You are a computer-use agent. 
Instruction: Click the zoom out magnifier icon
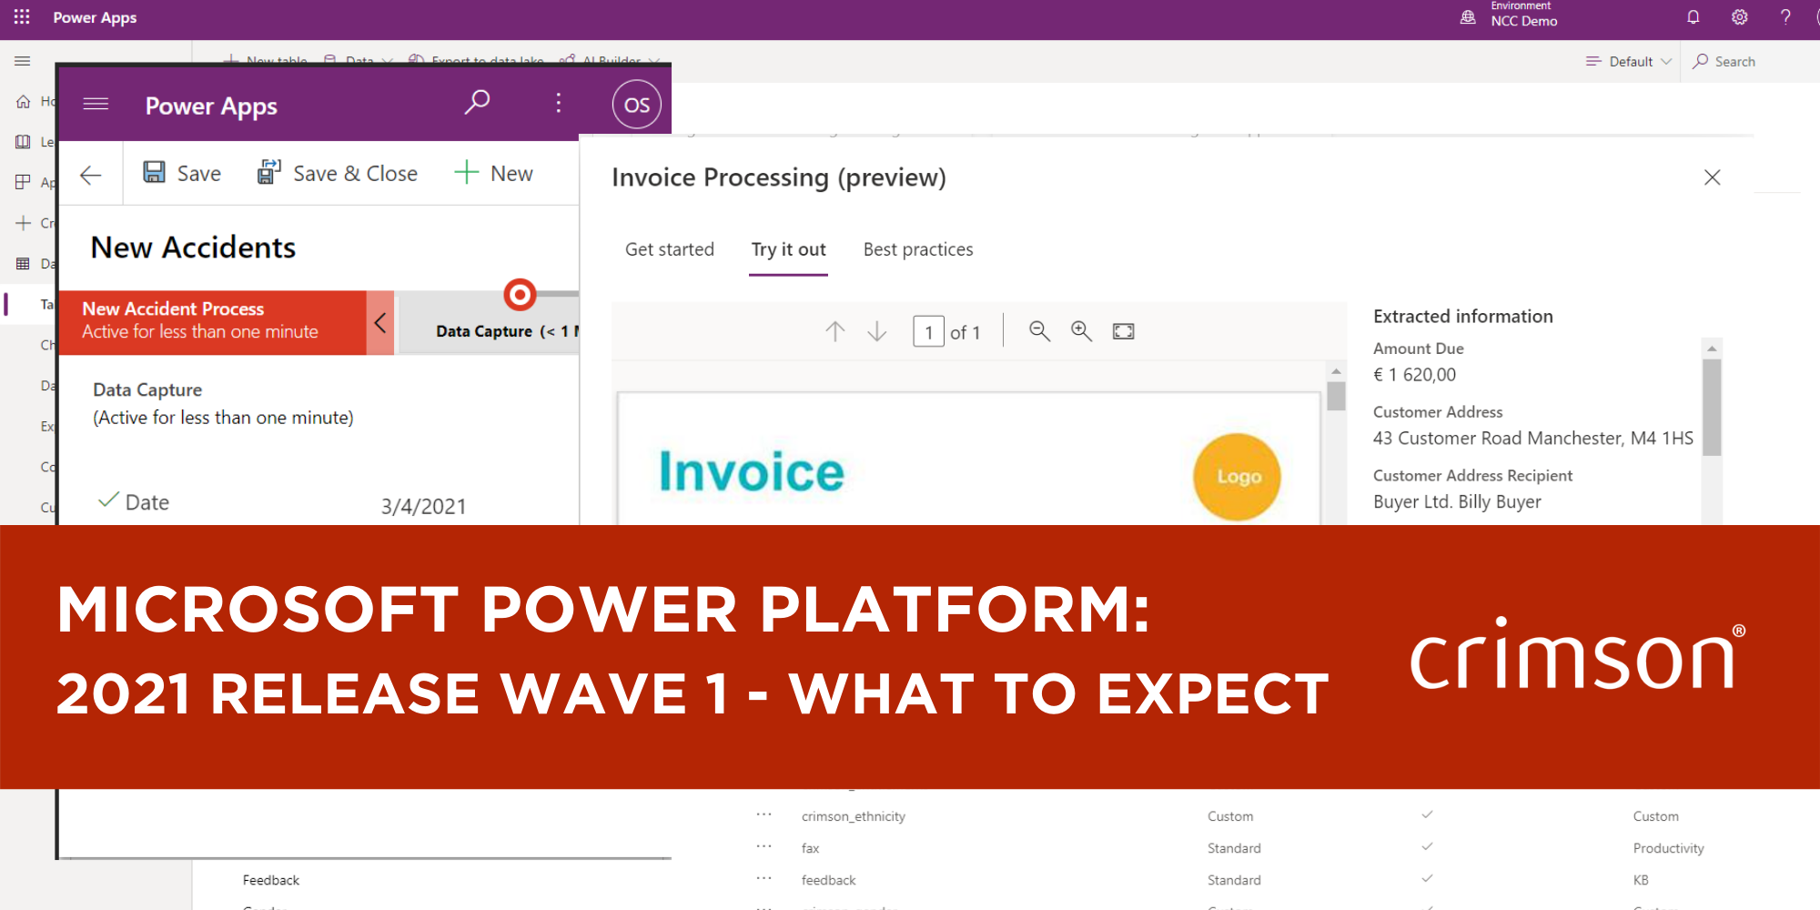pos(1039,331)
